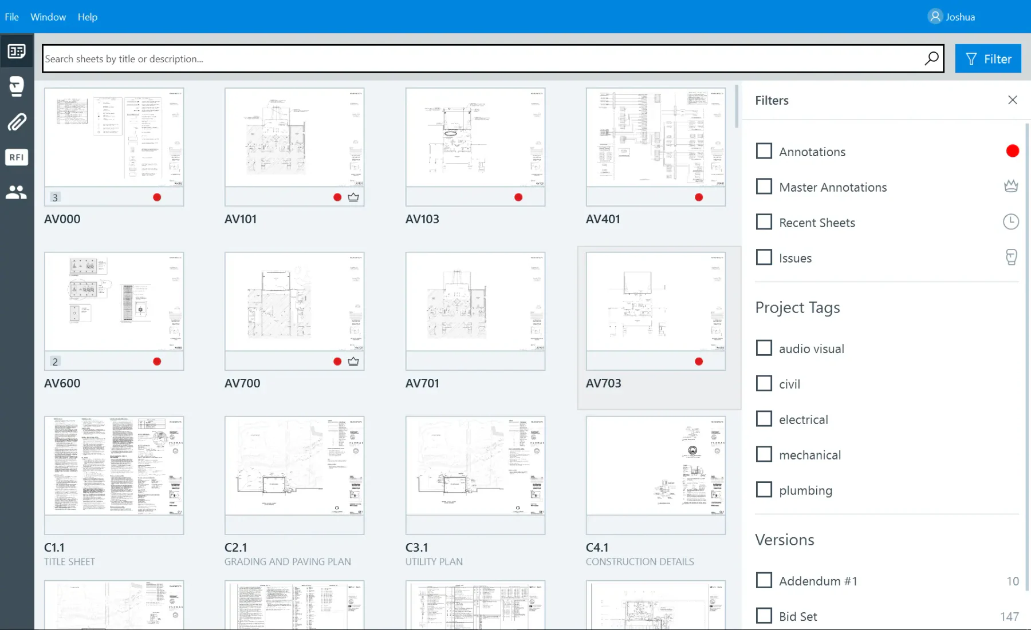Click the Master Annotations crown icon
The height and width of the screenshot is (630, 1031).
tap(1011, 187)
